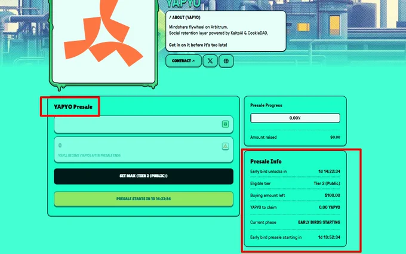The height and width of the screenshot is (254, 406).
Task: Click the PRESALE STARTS IN countdown button
Action: click(143, 199)
